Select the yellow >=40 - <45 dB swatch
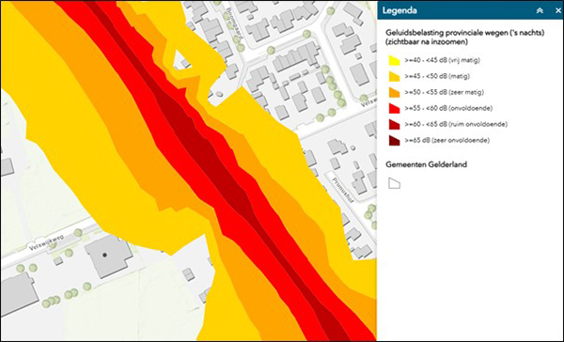The image size is (564, 342). (x=394, y=60)
